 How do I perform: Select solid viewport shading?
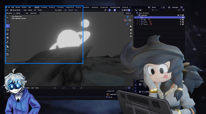(125, 10)
